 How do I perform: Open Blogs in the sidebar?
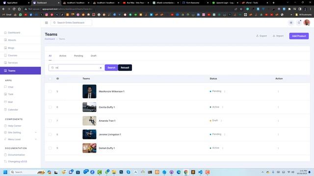point(11,48)
